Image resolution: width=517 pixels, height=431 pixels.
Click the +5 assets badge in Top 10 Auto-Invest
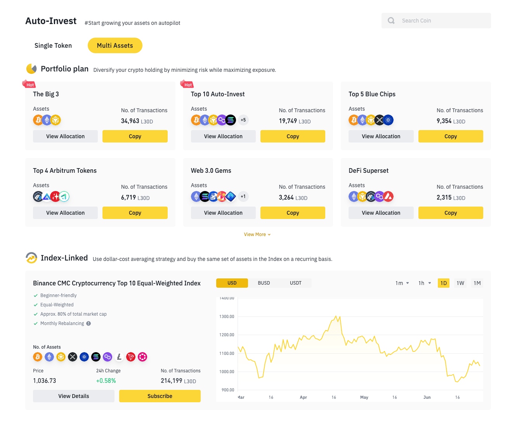243,120
